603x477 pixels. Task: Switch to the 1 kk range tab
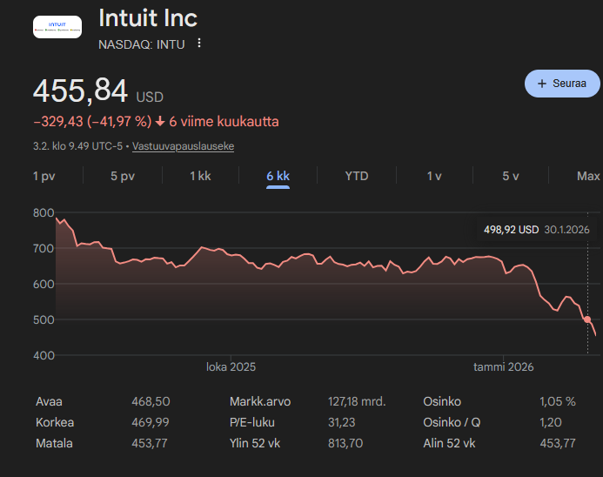pyautogui.click(x=200, y=176)
